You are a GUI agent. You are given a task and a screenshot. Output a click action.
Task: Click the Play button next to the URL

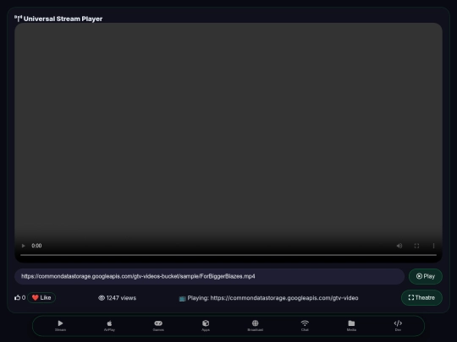tap(425, 276)
